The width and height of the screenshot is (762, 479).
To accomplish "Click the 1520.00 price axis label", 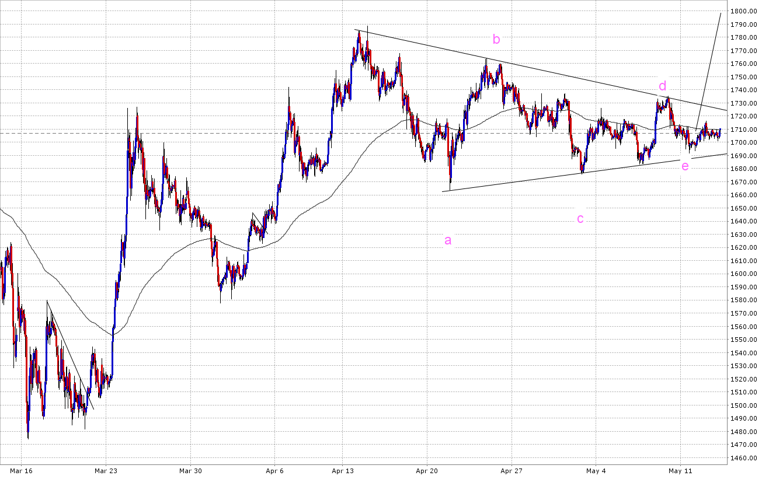I will pos(745,379).
